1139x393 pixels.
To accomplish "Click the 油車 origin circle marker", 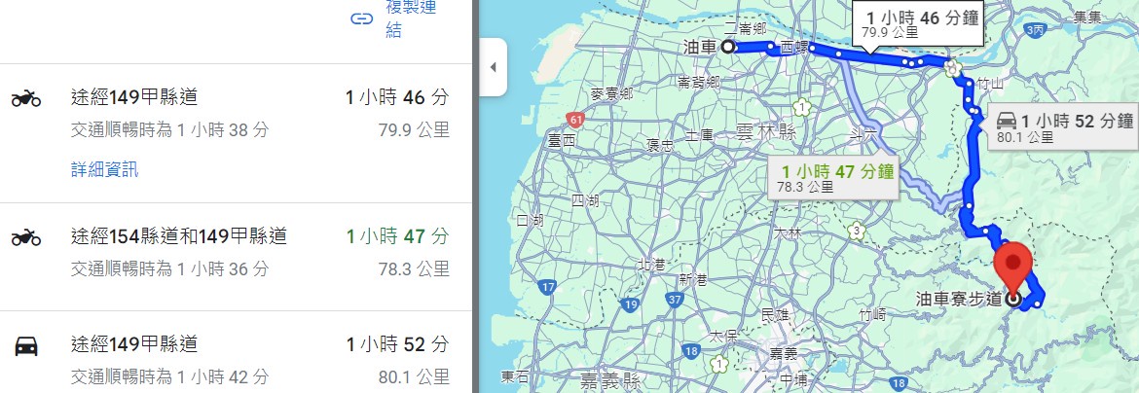I will click(x=727, y=47).
